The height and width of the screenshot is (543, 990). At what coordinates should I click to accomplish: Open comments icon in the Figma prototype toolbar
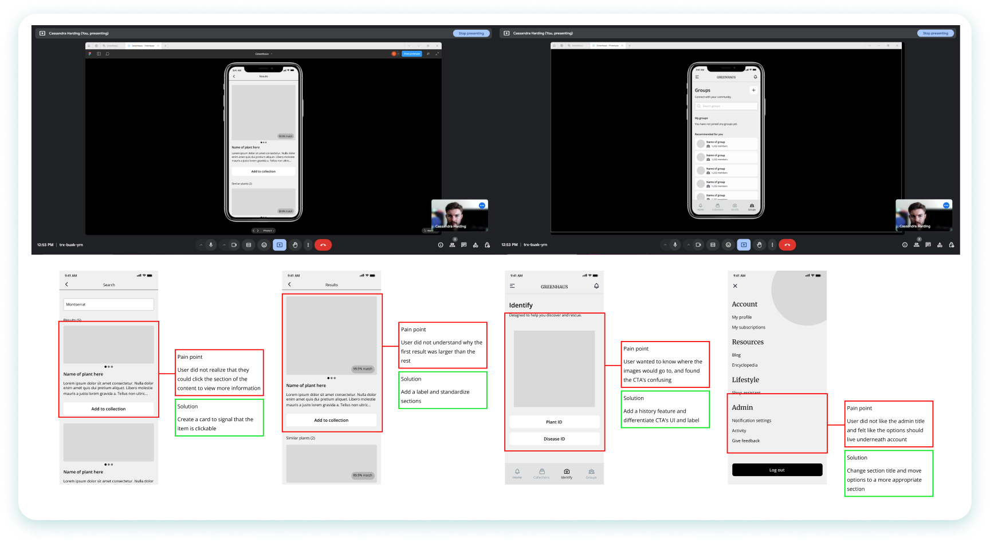pos(107,54)
